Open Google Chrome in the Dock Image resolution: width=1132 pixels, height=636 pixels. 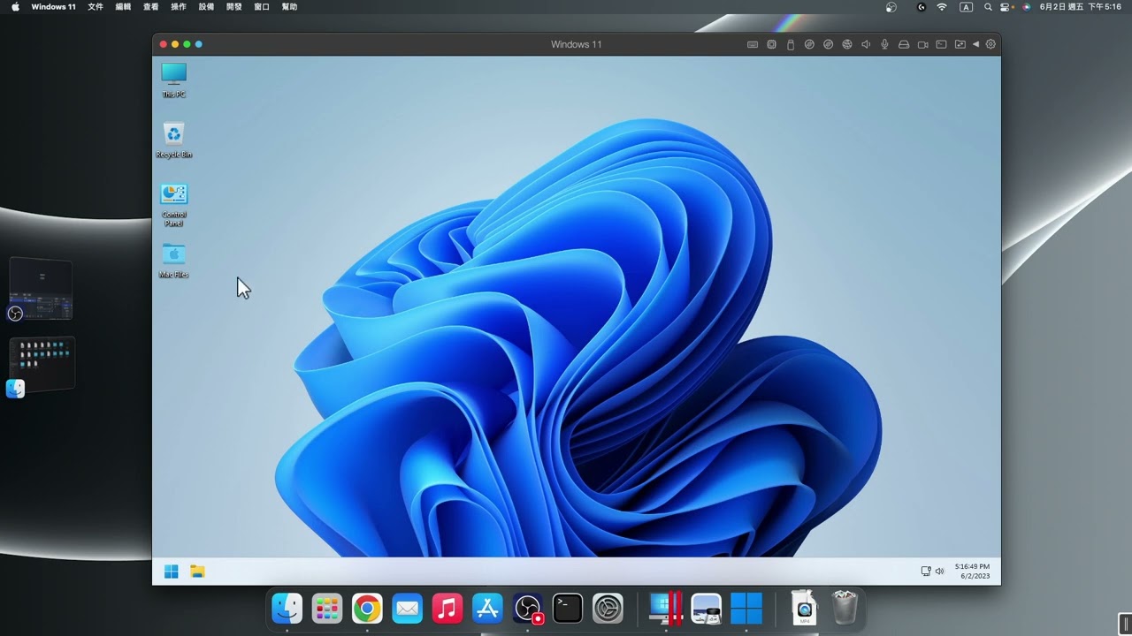click(x=367, y=608)
